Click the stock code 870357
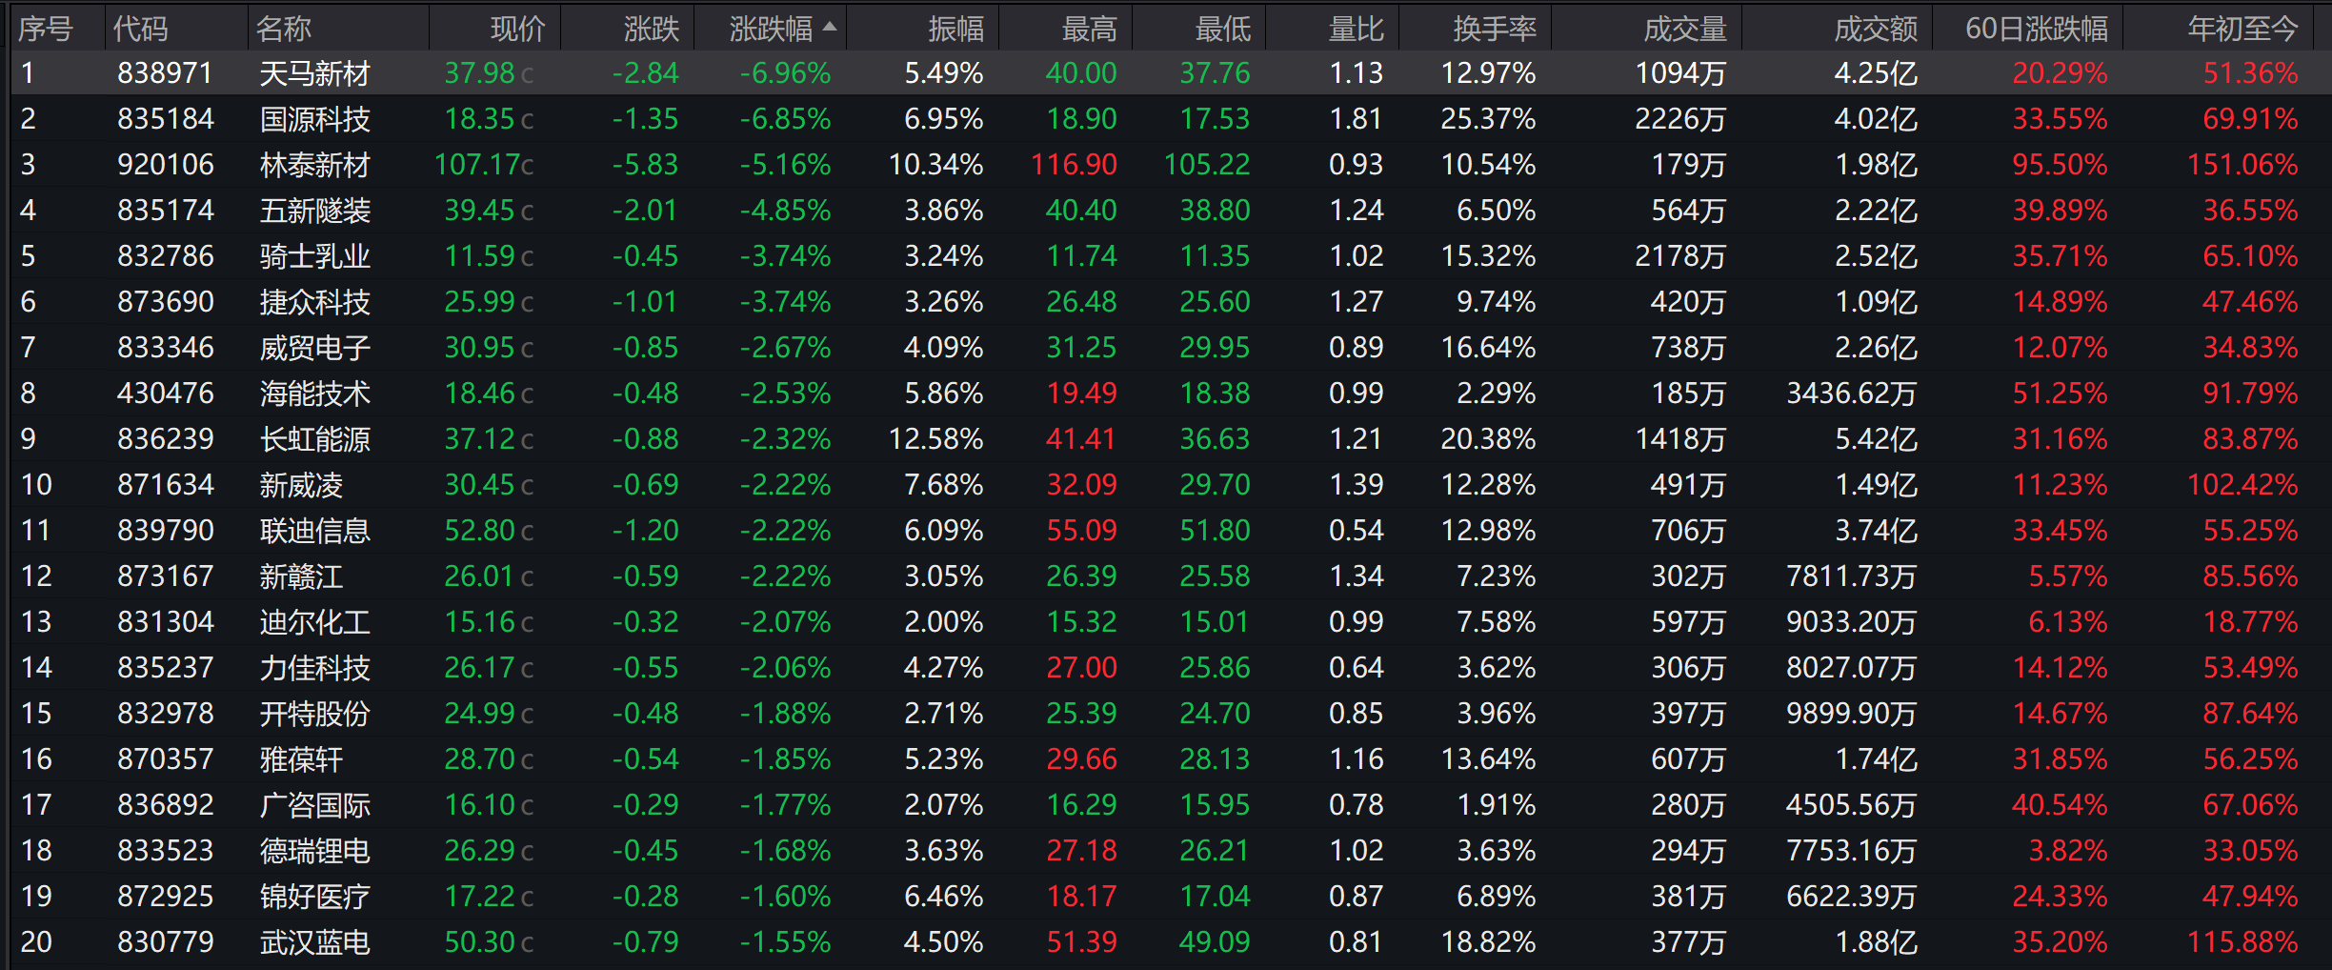The height and width of the screenshot is (970, 2332). pyautogui.click(x=165, y=759)
